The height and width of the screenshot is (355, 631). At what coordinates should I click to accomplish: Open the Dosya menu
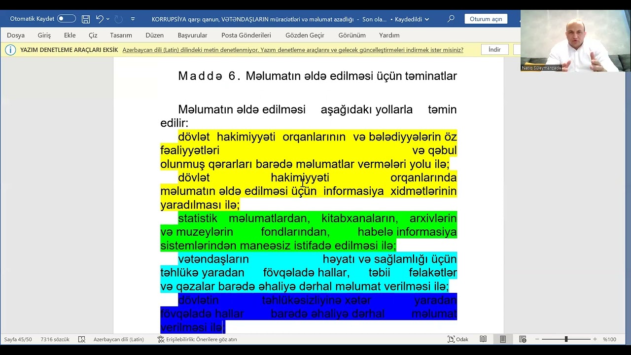click(x=16, y=35)
